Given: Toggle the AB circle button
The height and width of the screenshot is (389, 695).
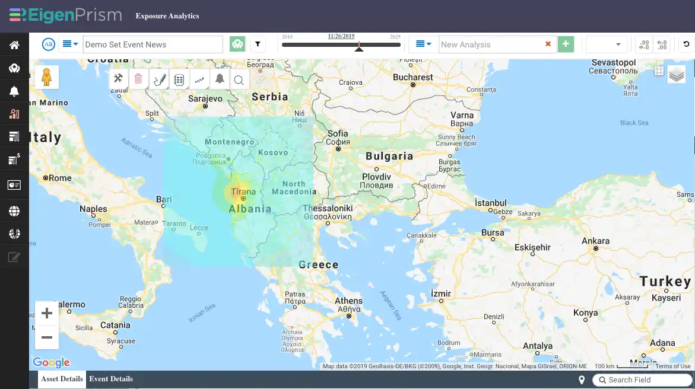Looking at the screenshot, I should pos(48,44).
